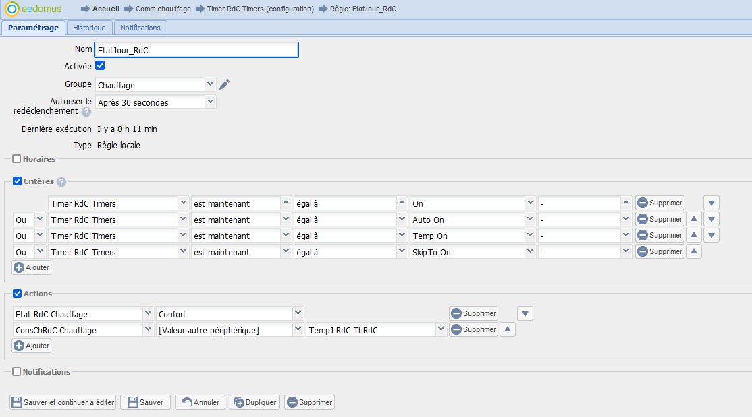Delete the 'On' criterion row

click(x=660, y=203)
